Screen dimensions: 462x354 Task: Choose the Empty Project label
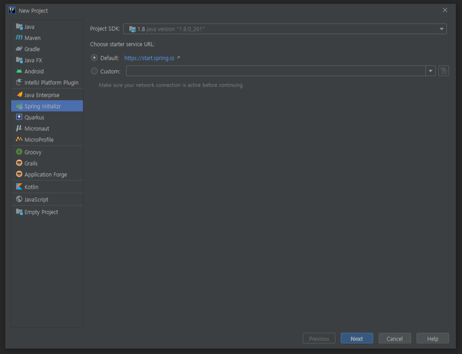coord(41,212)
